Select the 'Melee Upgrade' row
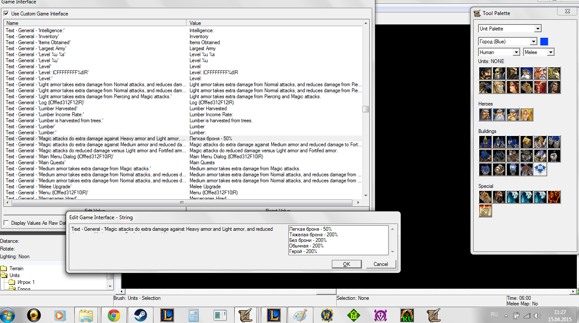This screenshot has height=323, width=579. click(x=184, y=187)
